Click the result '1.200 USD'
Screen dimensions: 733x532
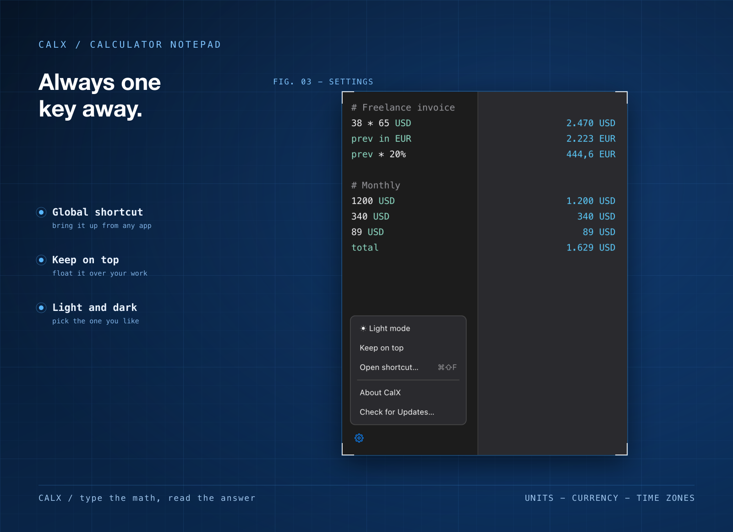[x=591, y=201]
